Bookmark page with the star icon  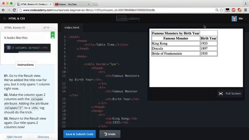[x=221, y=10]
